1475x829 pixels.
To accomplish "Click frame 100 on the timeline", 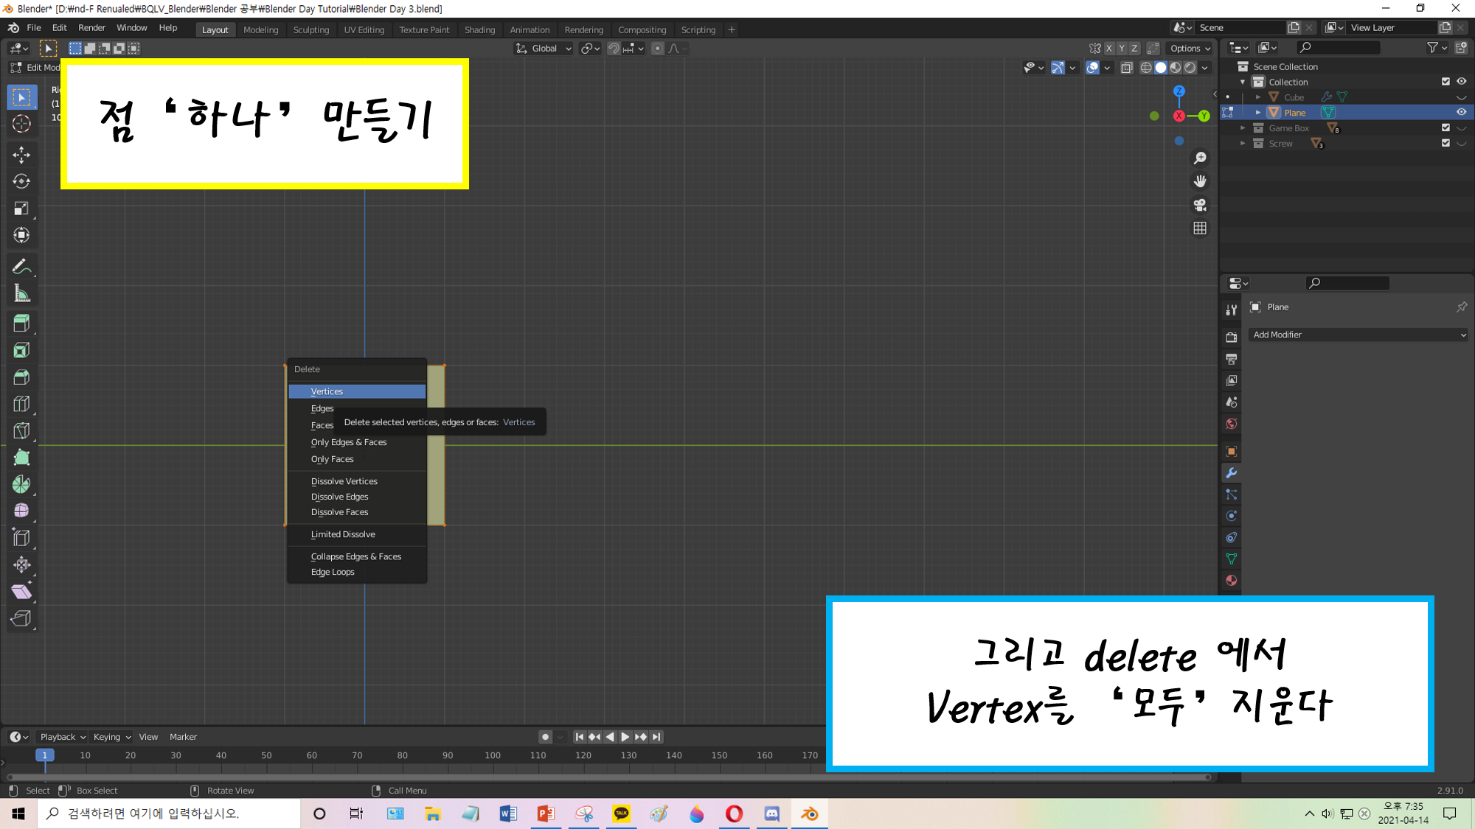I will click(493, 755).
